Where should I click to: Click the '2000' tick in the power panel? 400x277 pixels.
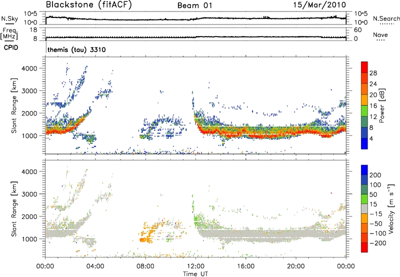[29, 113]
